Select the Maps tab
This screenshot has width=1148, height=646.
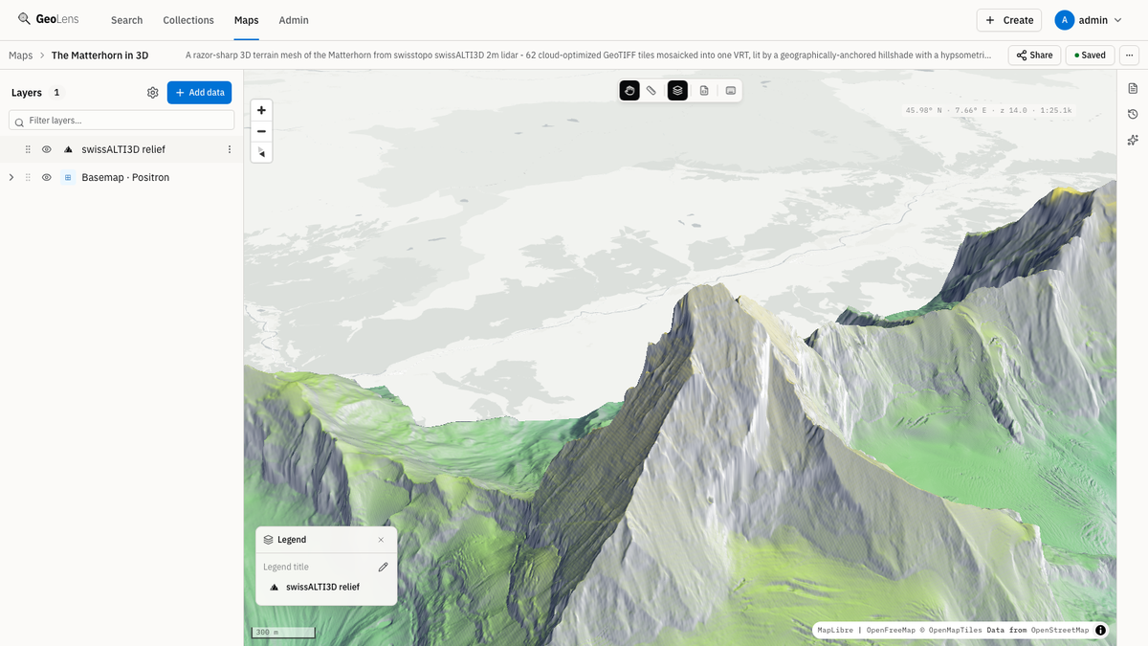coord(246,20)
